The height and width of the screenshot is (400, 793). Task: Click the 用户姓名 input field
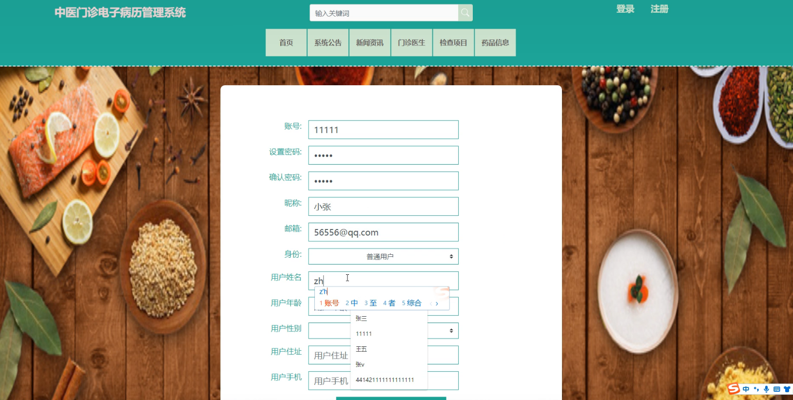[x=384, y=281]
